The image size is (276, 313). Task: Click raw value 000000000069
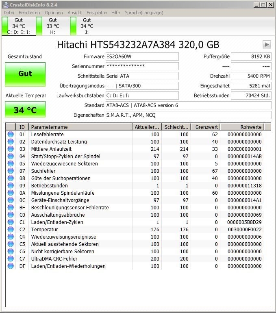tap(244, 215)
